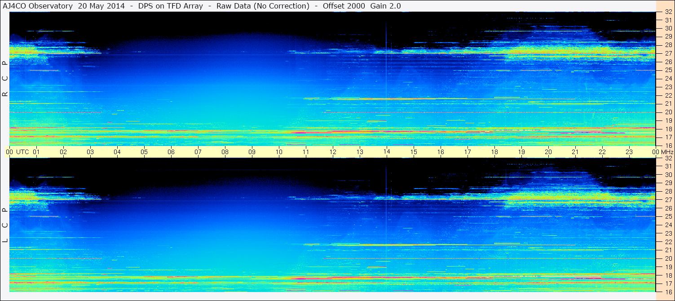Select the 21 hour label on UTC time axis
This screenshot has height=301, width=675.
click(575, 152)
